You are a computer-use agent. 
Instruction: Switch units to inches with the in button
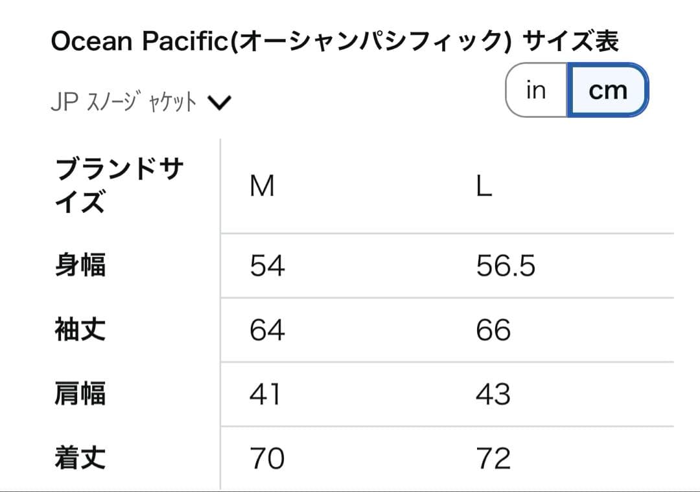tap(536, 90)
